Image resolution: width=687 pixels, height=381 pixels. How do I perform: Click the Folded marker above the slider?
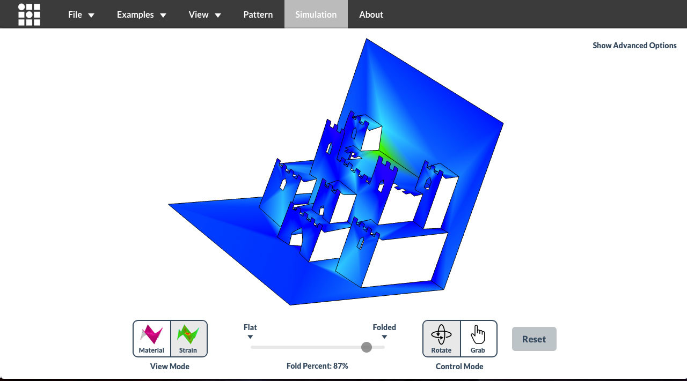(384, 331)
